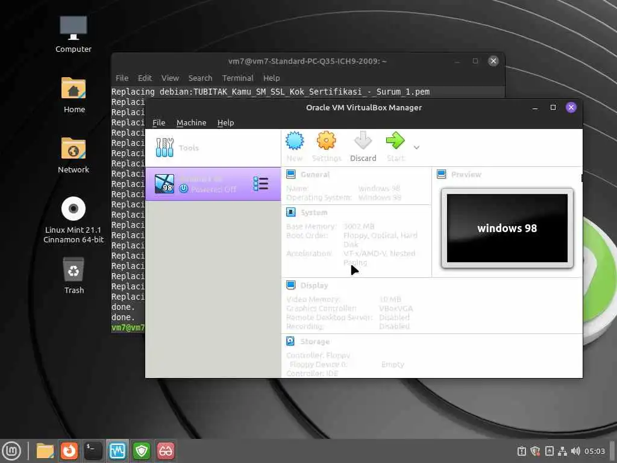Screen dimensions: 617x463
Task: Click the Preview heading
Action: pyautogui.click(x=466, y=174)
